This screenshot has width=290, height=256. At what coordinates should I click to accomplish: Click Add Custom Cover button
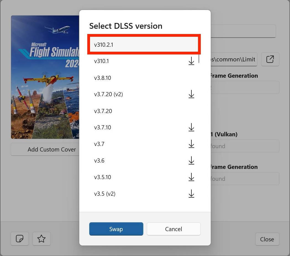(x=52, y=150)
